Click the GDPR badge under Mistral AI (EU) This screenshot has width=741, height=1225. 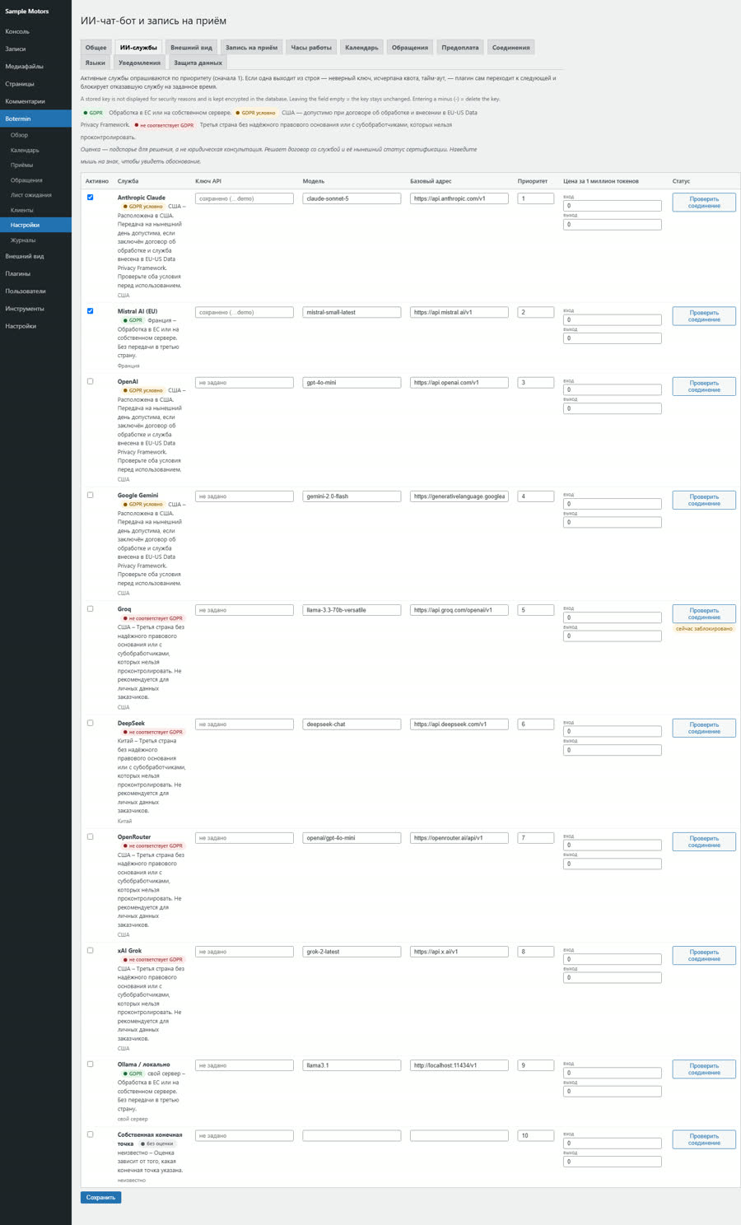coord(132,320)
